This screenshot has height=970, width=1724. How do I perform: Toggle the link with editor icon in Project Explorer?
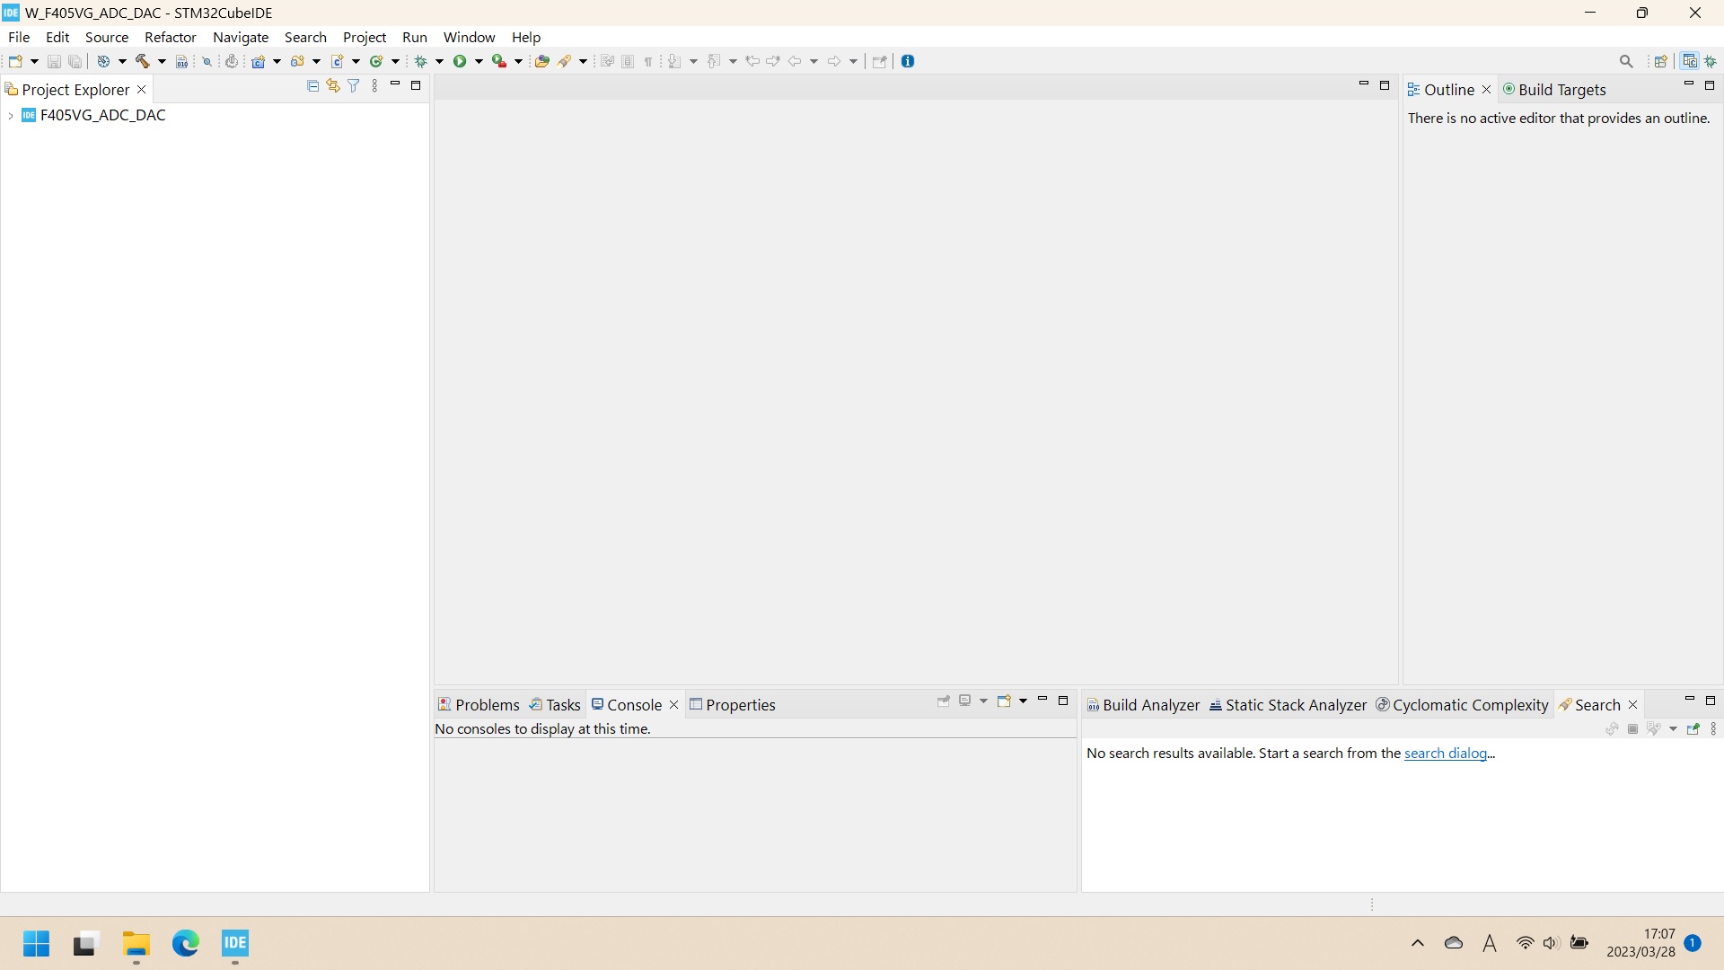pos(334,84)
